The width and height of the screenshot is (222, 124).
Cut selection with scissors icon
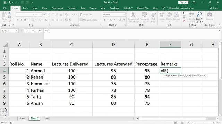pyautogui.click(x=10, y=13)
